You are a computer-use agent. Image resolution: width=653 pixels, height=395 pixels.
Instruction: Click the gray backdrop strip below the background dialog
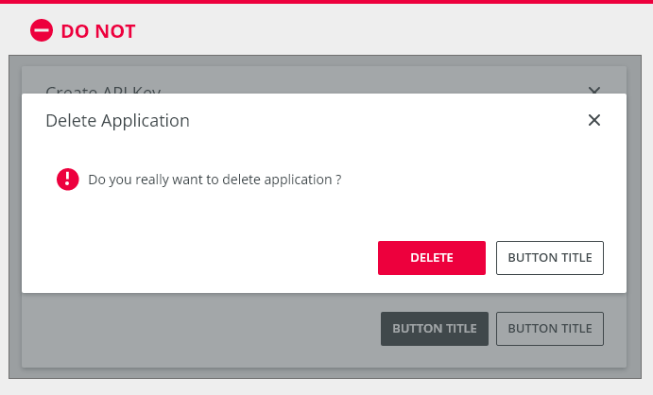tap(324, 373)
